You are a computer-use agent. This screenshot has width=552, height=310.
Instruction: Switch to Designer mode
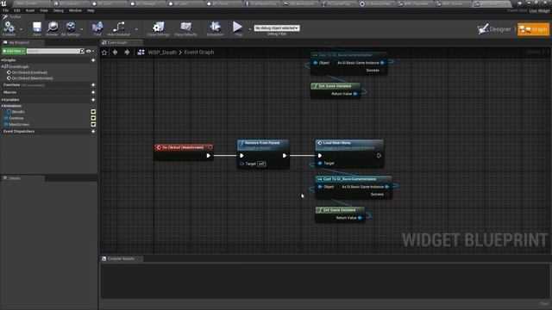(x=494, y=29)
